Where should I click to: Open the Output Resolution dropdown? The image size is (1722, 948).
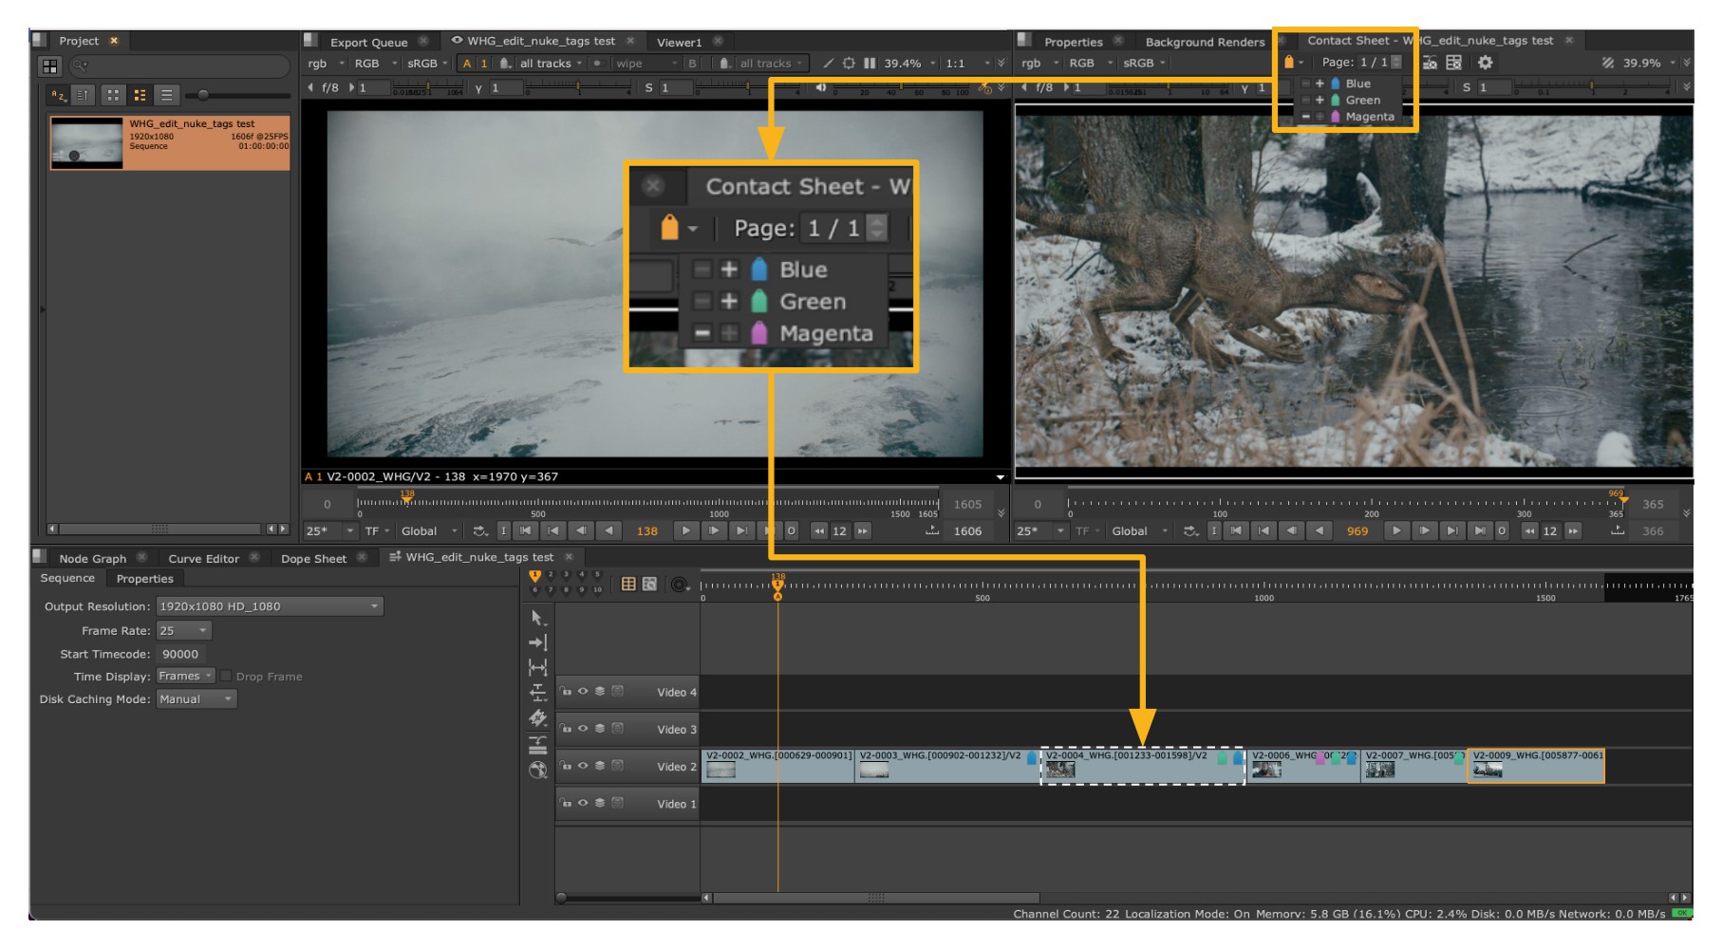click(x=270, y=606)
